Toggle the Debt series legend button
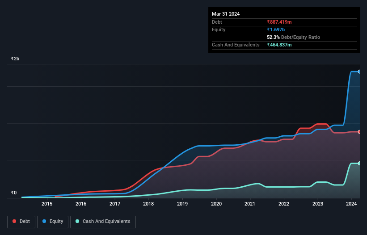This screenshot has width=367, height=235. tap(21, 222)
